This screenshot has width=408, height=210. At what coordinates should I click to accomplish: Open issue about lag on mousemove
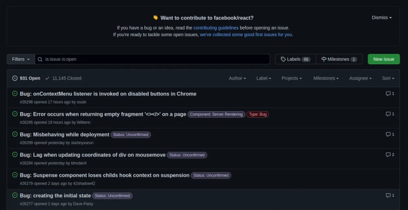(93, 155)
